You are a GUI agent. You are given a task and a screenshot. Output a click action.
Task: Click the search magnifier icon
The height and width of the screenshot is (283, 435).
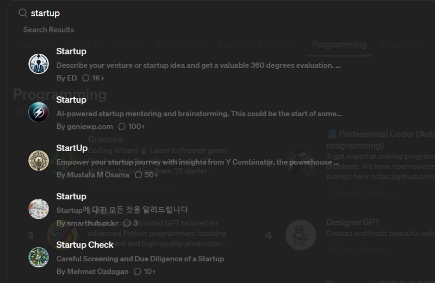coord(22,12)
